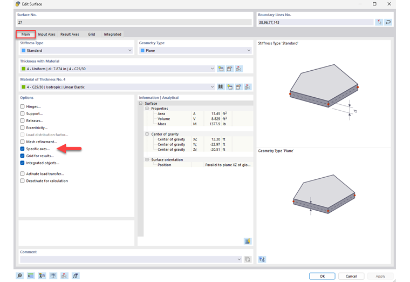Switch to the Integrated tab

coord(112,34)
